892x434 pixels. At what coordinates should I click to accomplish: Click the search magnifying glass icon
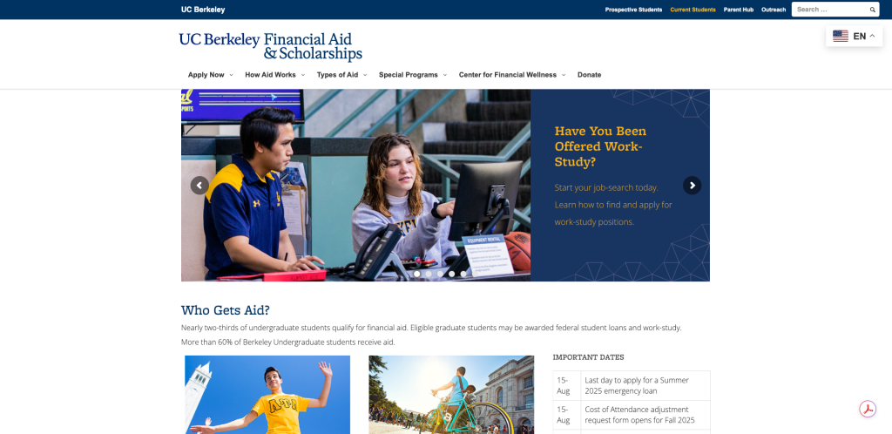pos(873,10)
